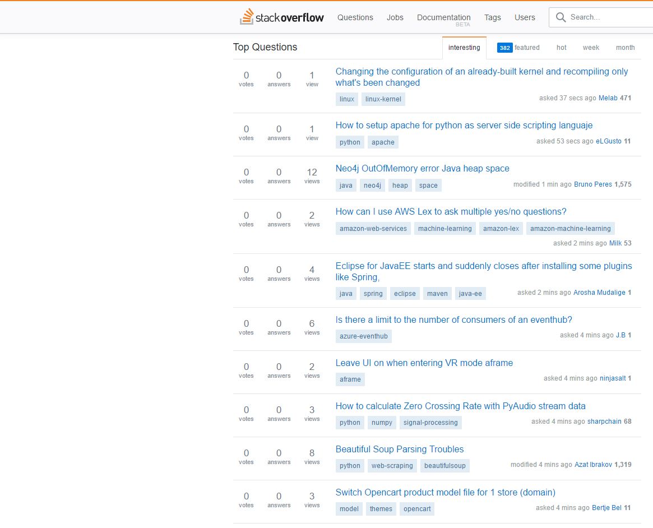Open the Neo4j OutOfMemory error question
Viewport: 653px width, 528px height.
point(422,169)
